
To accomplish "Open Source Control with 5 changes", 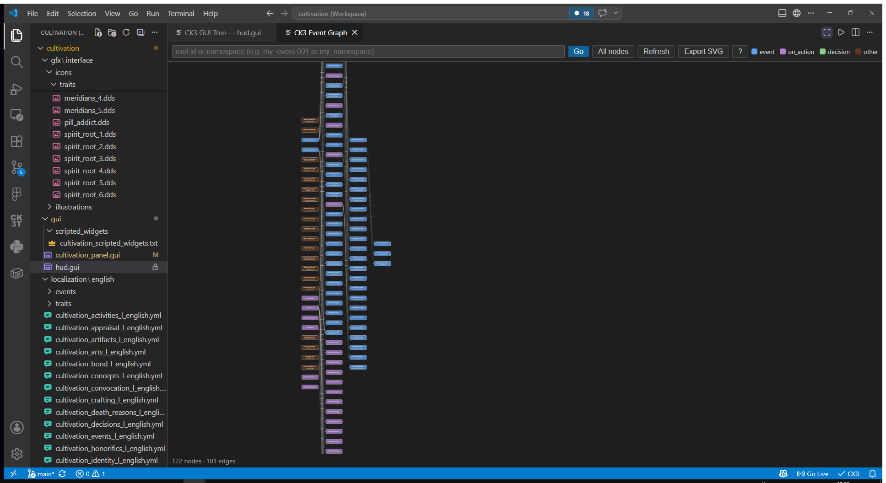I will click(17, 168).
